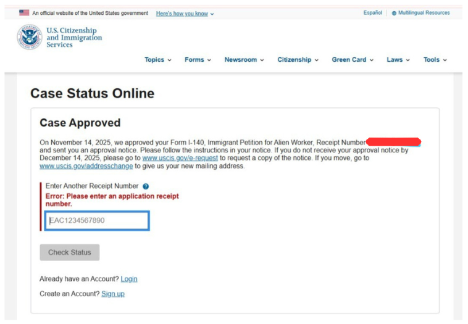Expand the Newsroom menu
Image resolution: width=468 pixels, height=324 pixels.
244,60
